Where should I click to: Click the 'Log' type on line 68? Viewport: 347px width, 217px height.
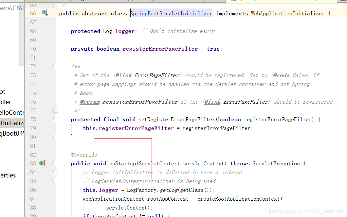click(x=107, y=31)
